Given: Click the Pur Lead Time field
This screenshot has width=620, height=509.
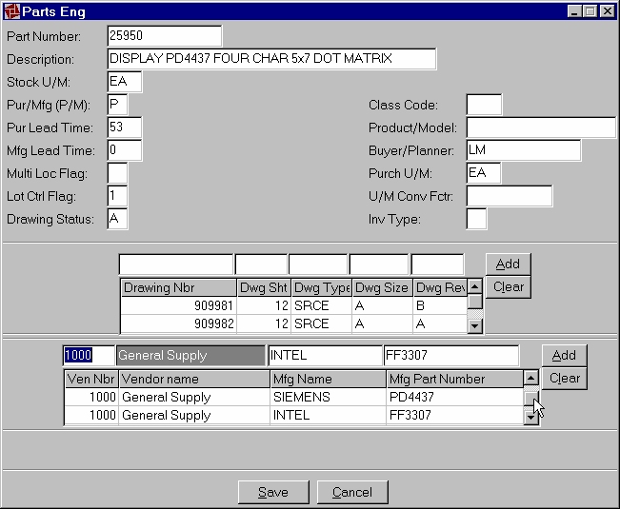Looking at the screenshot, I should [124, 127].
